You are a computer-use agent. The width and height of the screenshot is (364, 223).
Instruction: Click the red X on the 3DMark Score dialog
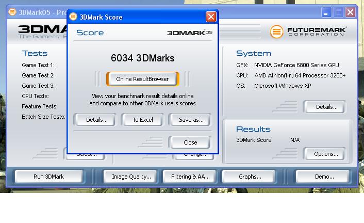(x=211, y=17)
